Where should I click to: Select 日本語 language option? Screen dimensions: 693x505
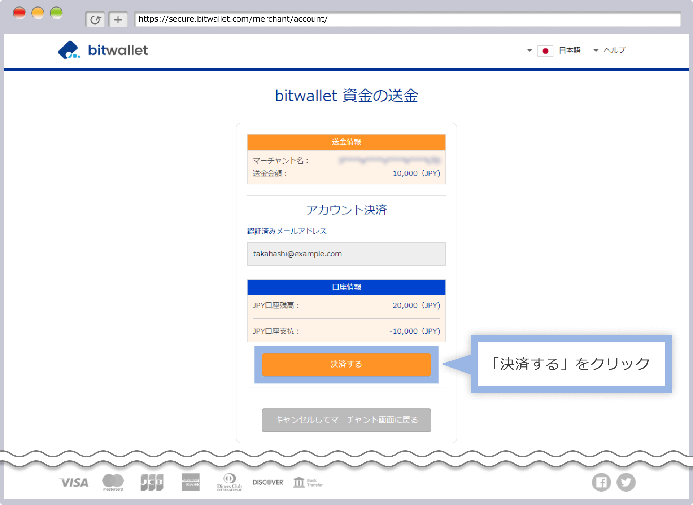point(569,50)
